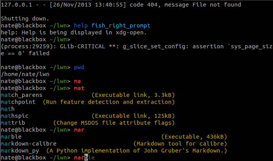Click the mathspic completion entry
Viewport: 273px width, 161px height.
(15, 116)
